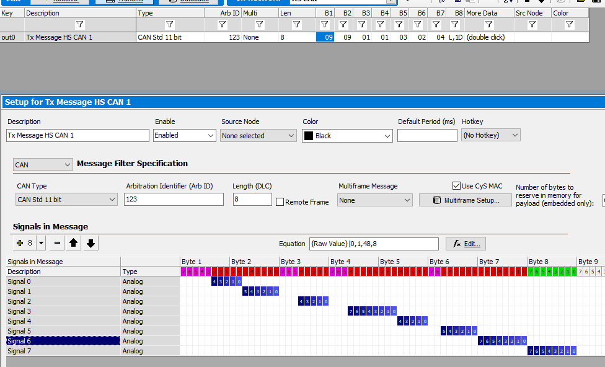This screenshot has width=605, height=367.
Task: Open the Len column filter
Action: (297, 25)
